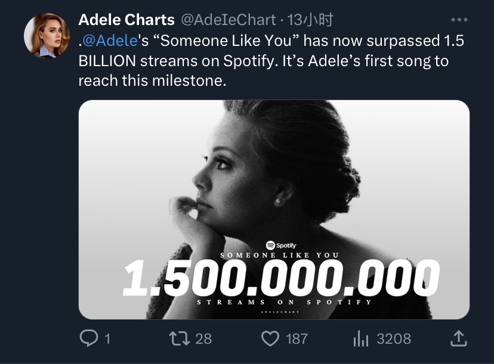Open the Someone Like You milestone image

(274, 210)
